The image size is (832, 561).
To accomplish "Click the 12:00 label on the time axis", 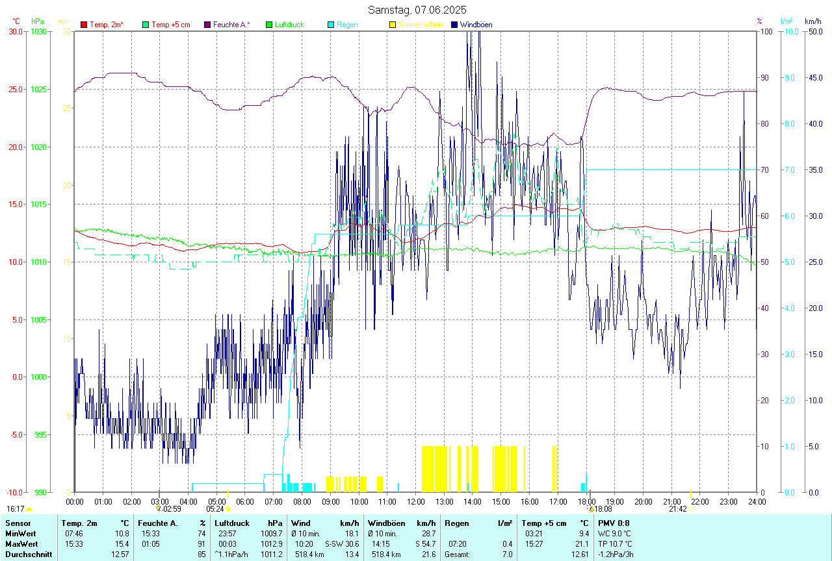I will tap(415, 501).
